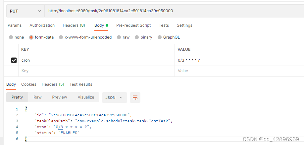Go to the request Settings tab
Image resolution: width=304 pixels, height=145 pixels.
pyautogui.click(x=184, y=25)
